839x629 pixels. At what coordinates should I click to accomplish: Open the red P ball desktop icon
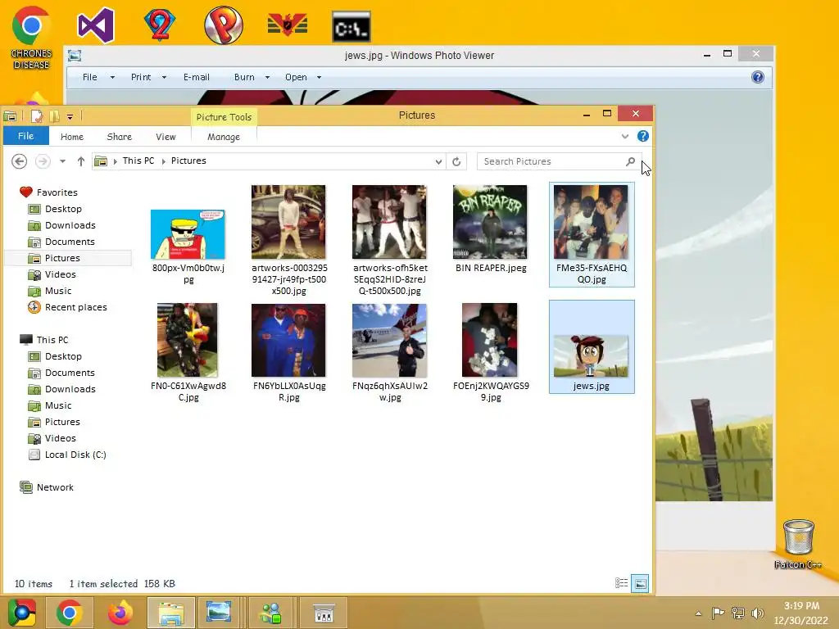point(224,25)
